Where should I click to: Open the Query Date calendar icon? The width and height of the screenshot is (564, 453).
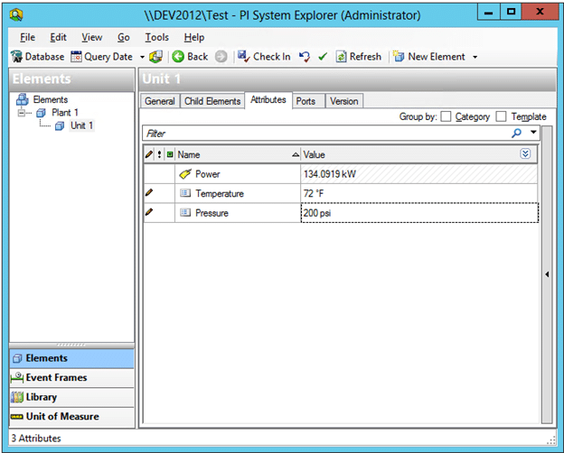[77, 57]
